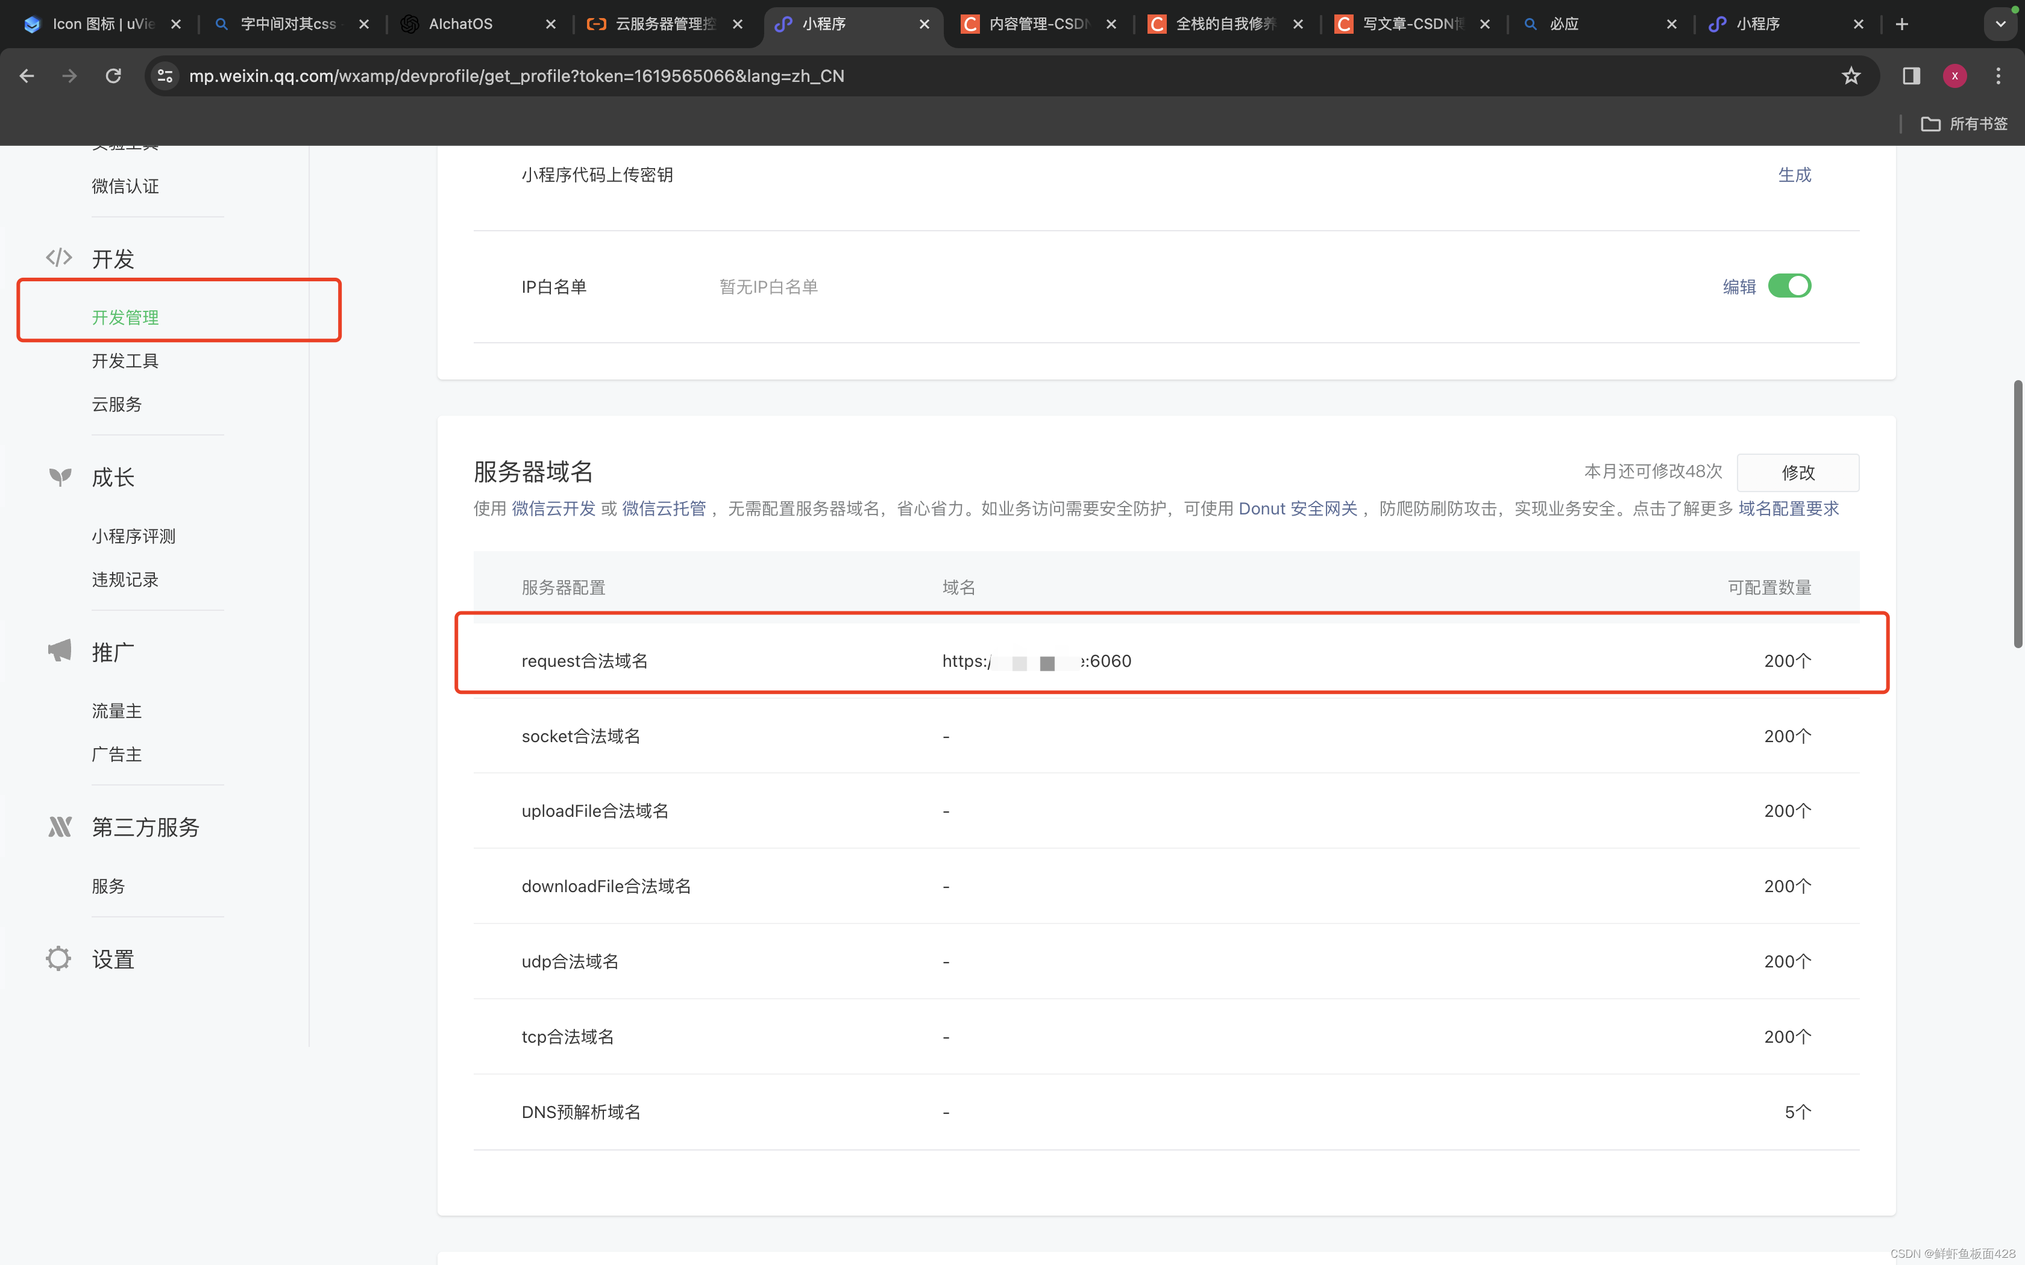Click the uploadFile合法域名 row label
The image size is (2025, 1265).
(x=595, y=811)
